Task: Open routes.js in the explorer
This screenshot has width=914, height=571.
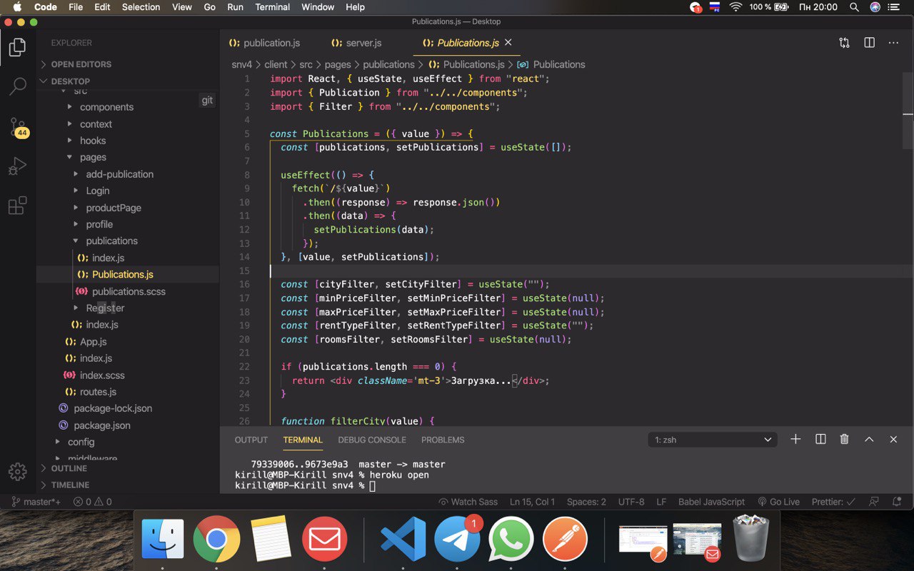Action: [98, 392]
